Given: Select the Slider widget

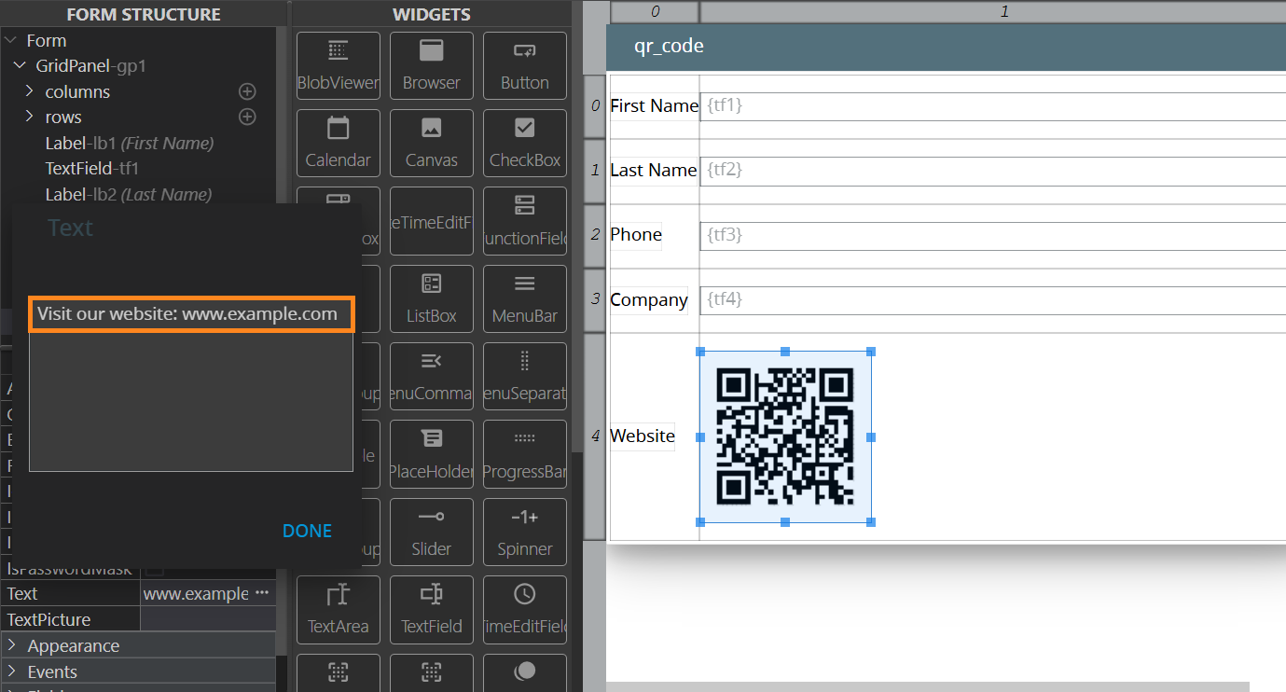Looking at the screenshot, I should coord(431,533).
